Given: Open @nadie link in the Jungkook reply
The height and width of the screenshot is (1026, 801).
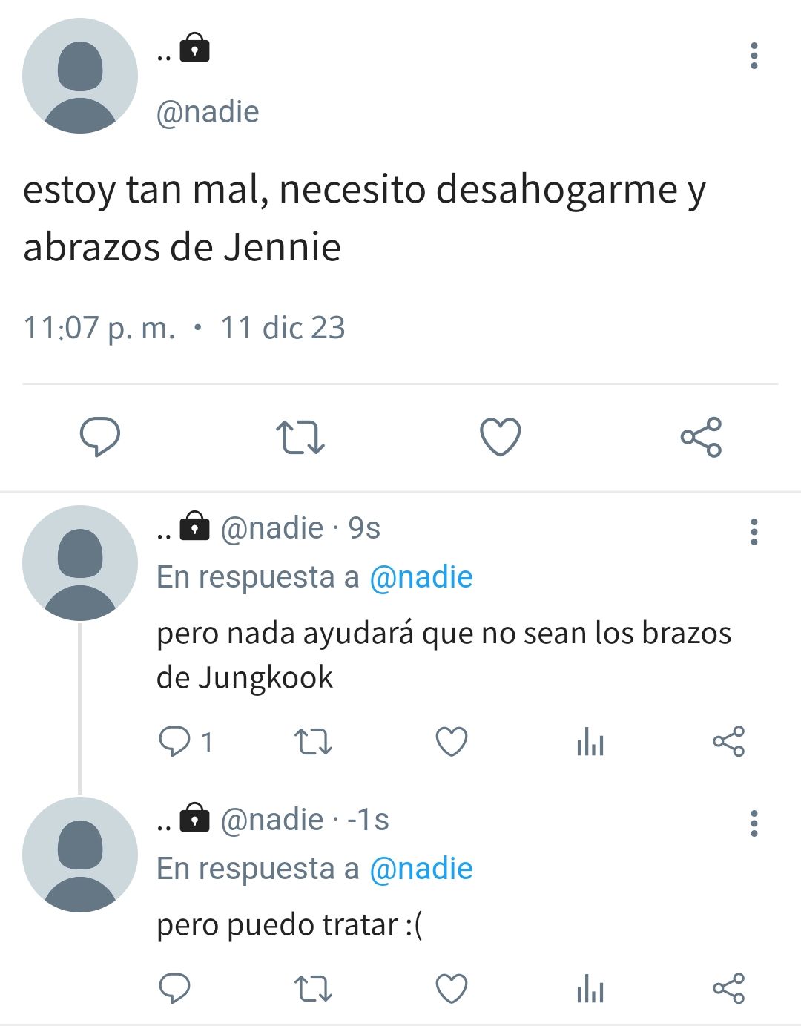Looking at the screenshot, I should click(x=421, y=577).
